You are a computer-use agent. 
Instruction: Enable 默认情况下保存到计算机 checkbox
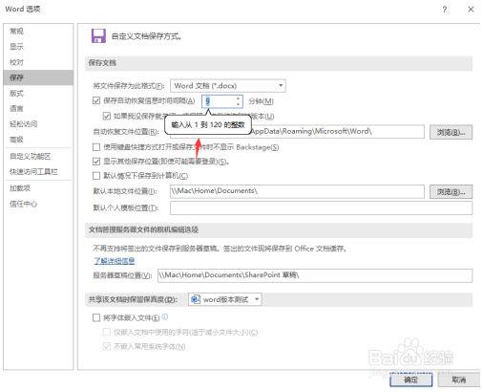coord(96,175)
